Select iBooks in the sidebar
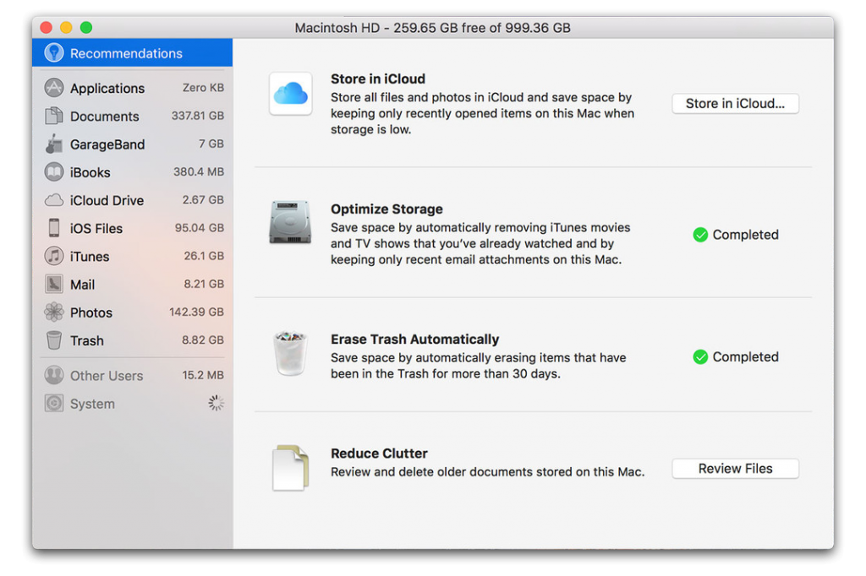This screenshot has height=576, width=866. click(x=133, y=172)
